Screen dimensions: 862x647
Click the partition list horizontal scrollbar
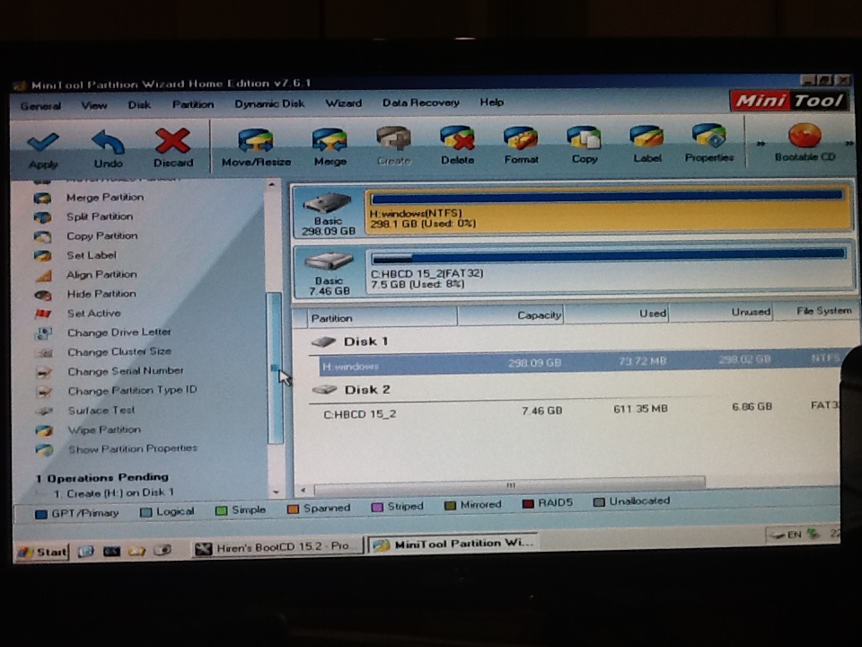click(509, 484)
